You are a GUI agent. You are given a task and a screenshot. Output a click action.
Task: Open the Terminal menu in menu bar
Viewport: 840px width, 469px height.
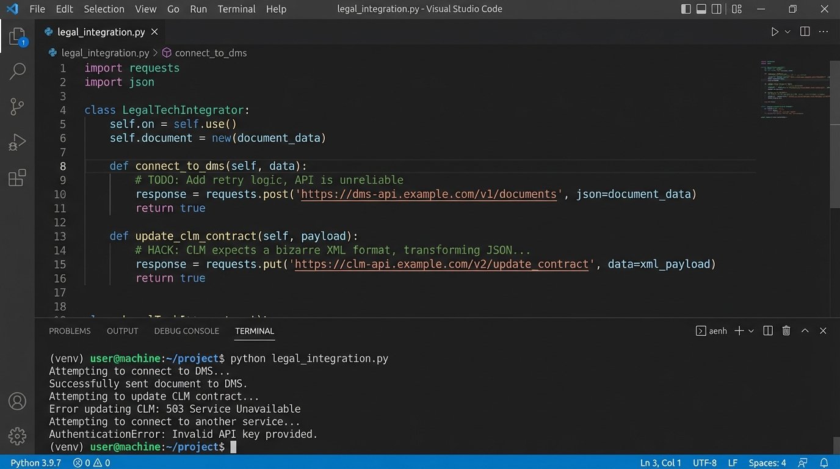pyautogui.click(x=236, y=9)
